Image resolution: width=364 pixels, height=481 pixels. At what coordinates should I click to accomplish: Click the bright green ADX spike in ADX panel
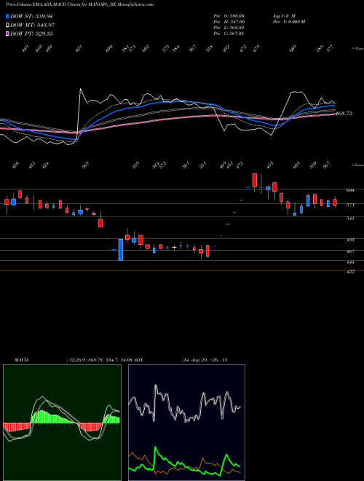[x=155, y=448]
